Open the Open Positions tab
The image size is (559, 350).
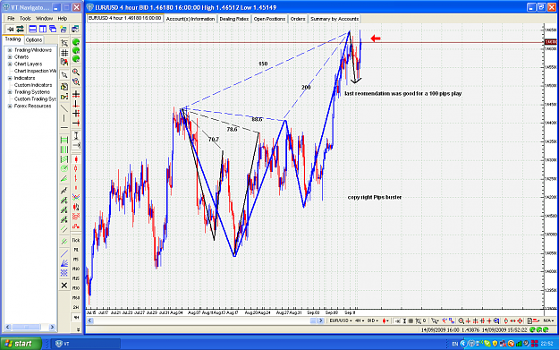point(269,19)
